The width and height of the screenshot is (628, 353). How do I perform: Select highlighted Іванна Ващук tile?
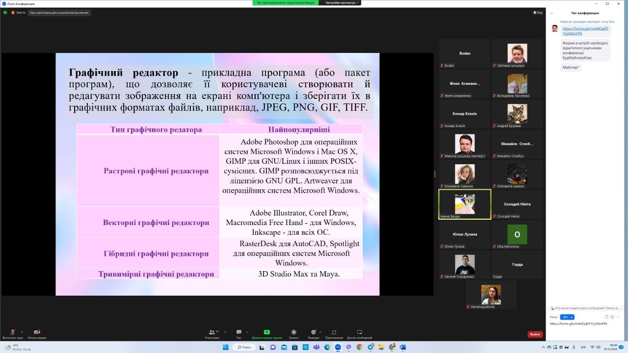[465, 204]
